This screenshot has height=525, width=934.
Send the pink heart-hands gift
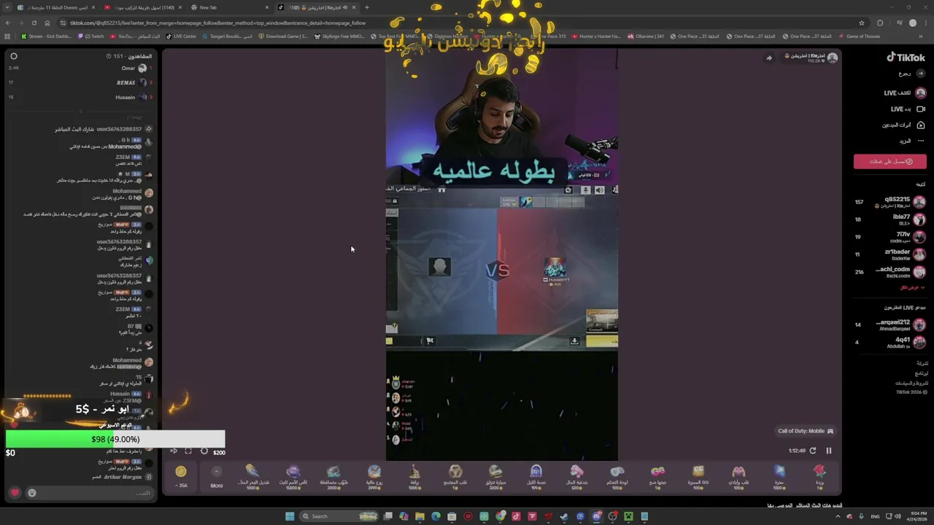pyautogui.click(x=738, y=476)
